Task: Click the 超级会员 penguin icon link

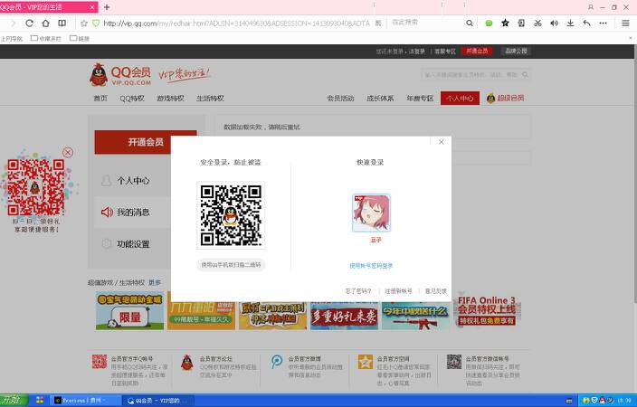Action: coord(490,98)
